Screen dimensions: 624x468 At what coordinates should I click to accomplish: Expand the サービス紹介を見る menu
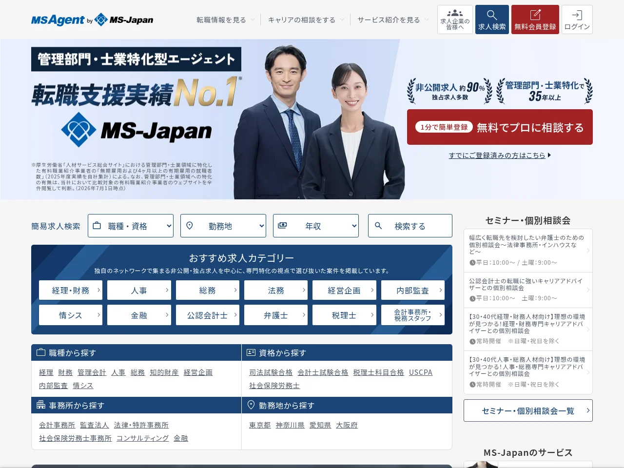pyautogui.click(x=393, y=20)
